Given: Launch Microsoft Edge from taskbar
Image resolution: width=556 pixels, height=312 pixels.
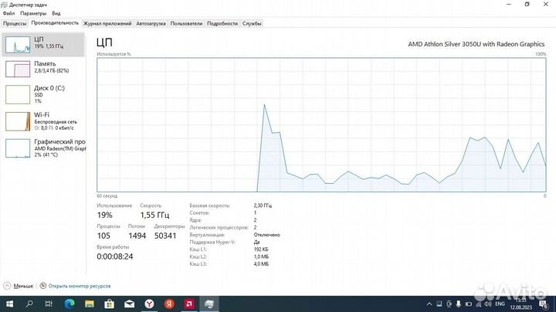Looking at the screenshot, I should click(x=69, y=304).
